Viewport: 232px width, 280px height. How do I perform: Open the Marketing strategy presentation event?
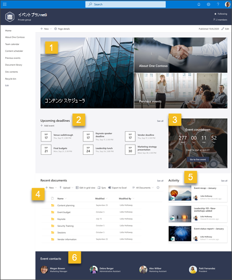coord(141,150)
